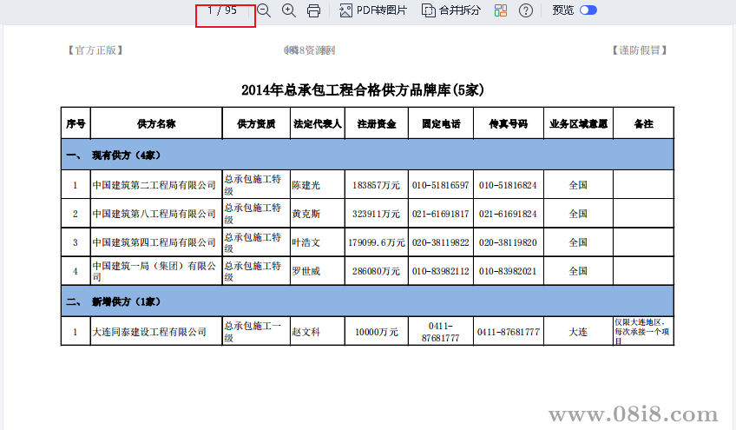Click the title 2014年总承包工程合格供方品牌库
This screenshot has height=430, width=736.
(363, 89)
